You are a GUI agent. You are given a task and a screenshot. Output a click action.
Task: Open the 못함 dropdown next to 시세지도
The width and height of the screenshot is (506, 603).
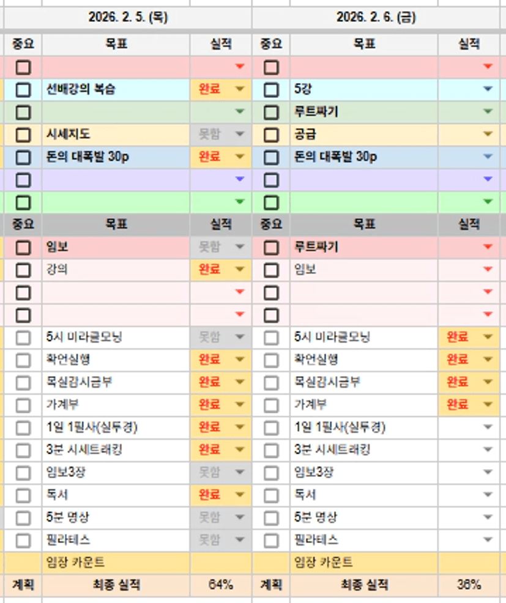pyautogui.click(x=240, y=135)
